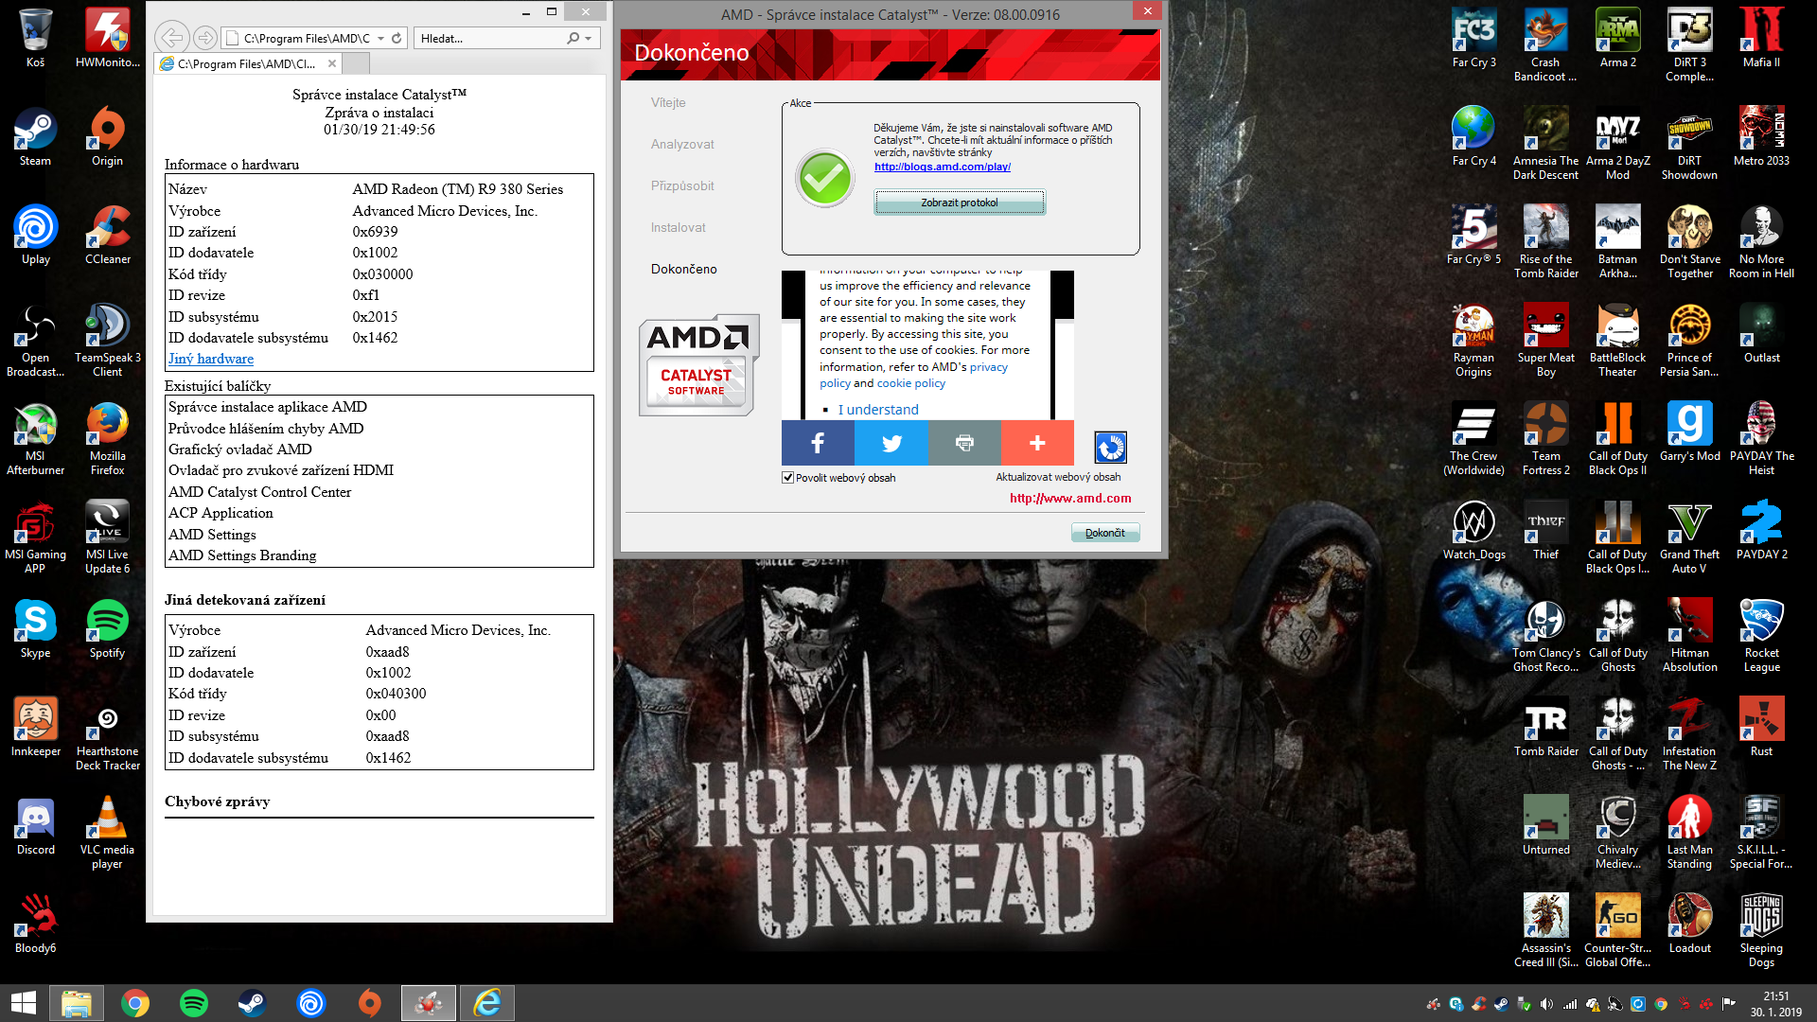Select the 'Instalovat' installer step

(678, 227)
